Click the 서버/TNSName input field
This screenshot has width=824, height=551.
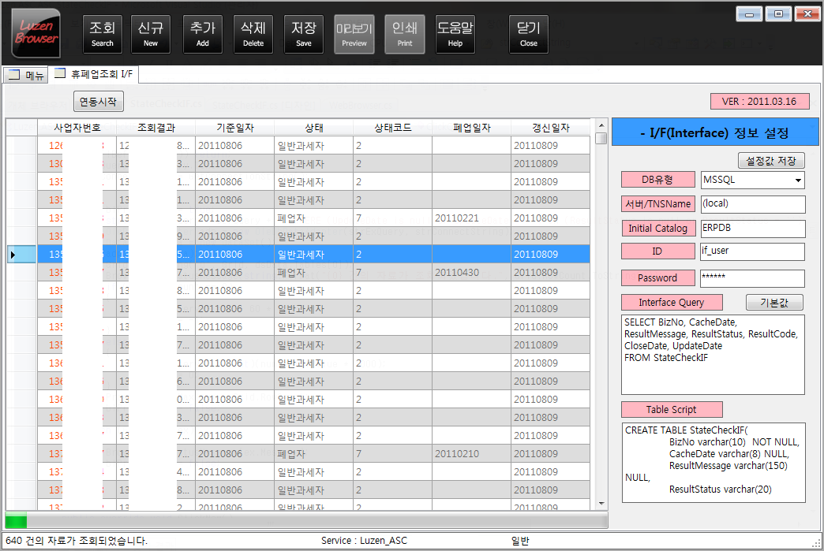[x=751, y=204]
